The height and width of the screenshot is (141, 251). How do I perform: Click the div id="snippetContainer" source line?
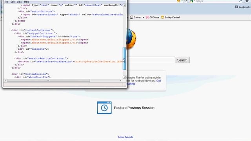[36, 33]
